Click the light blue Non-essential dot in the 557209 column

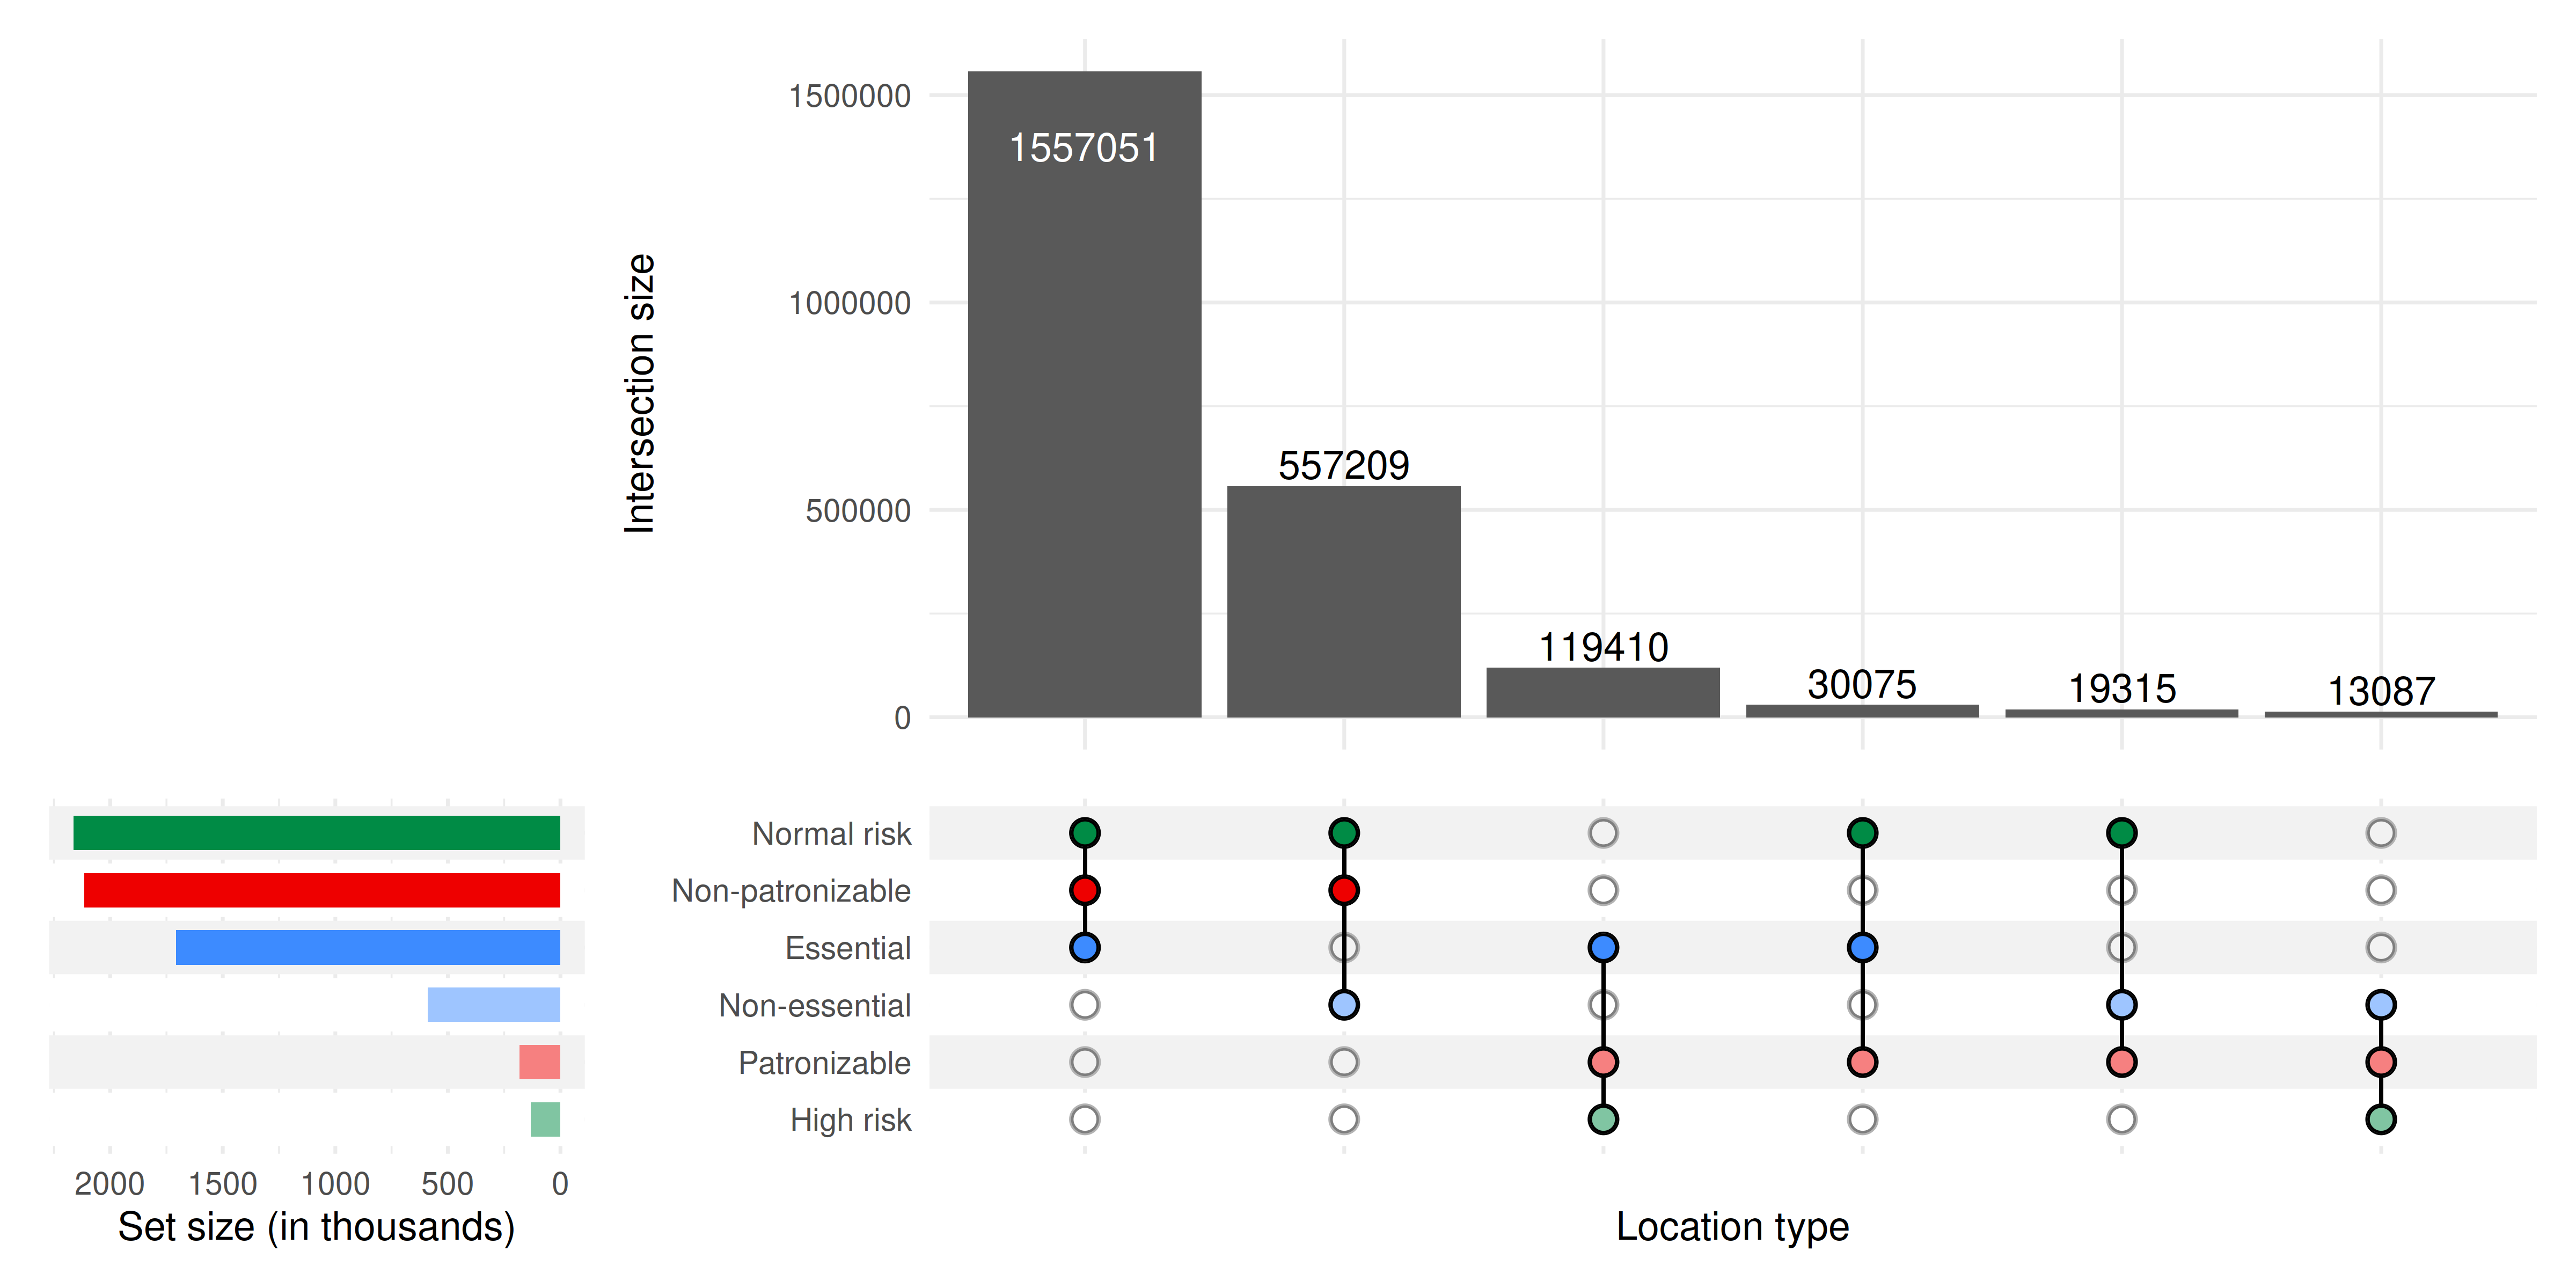click(x=1343, y=1004)
